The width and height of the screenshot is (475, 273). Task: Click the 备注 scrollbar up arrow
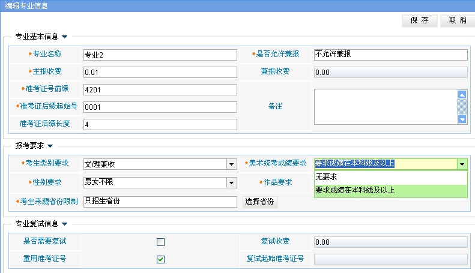pos(462,94)
